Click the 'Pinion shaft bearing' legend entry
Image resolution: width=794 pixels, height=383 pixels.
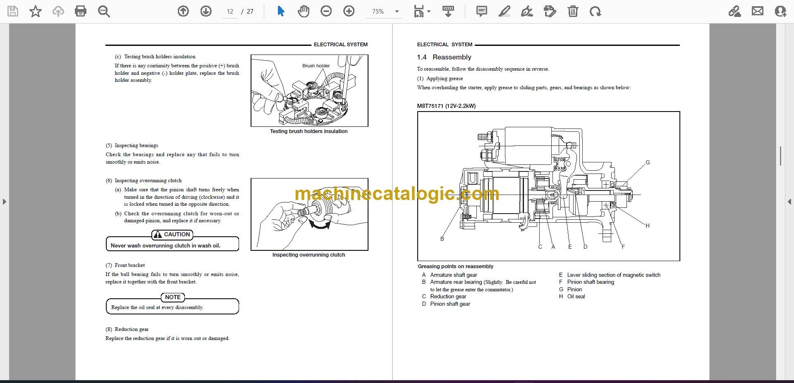click(x=591, y=282)
